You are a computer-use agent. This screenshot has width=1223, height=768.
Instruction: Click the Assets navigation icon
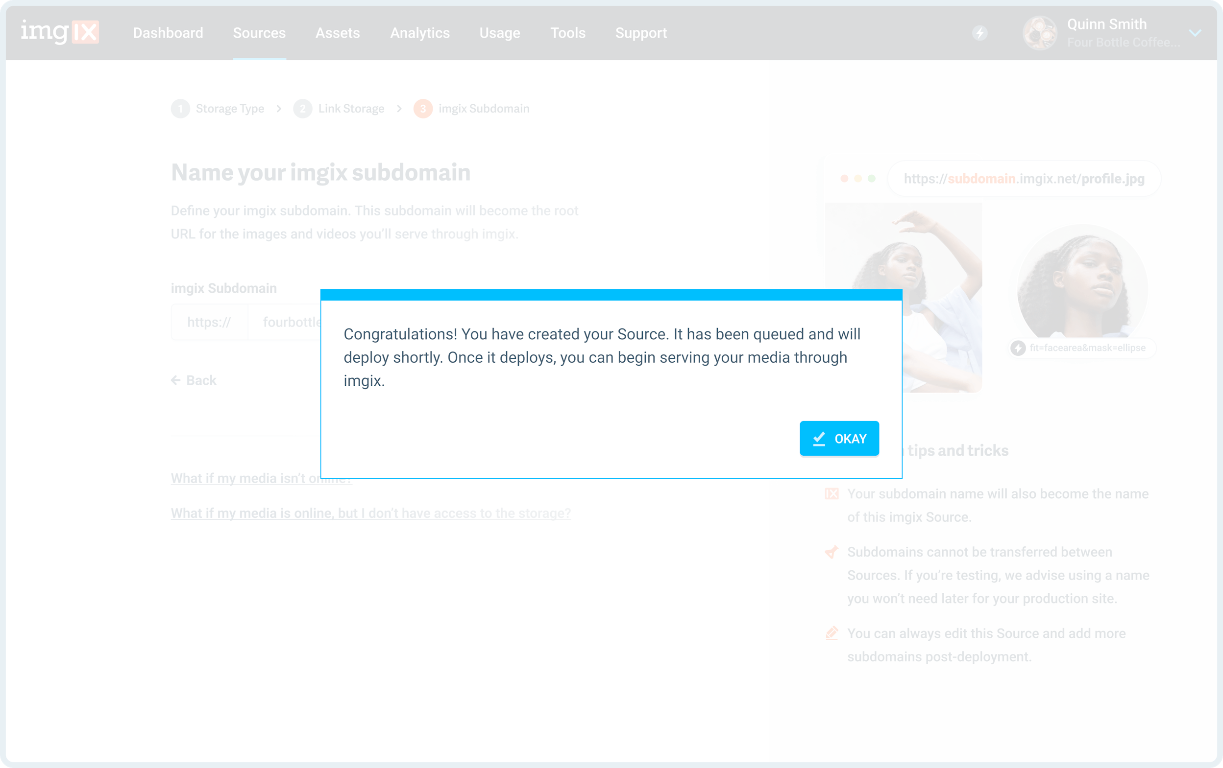[338, 33]
